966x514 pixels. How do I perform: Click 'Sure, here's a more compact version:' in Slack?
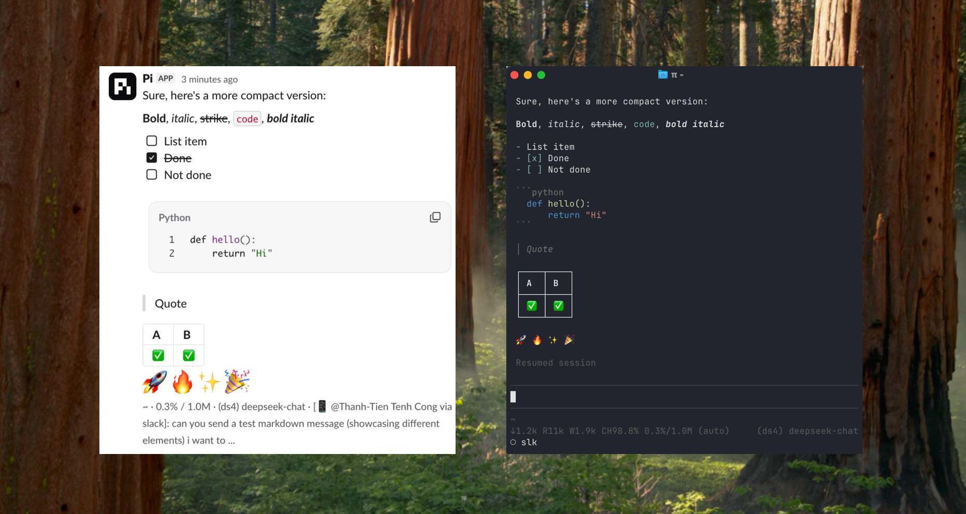pyautogui.click(x=234, y=96)
